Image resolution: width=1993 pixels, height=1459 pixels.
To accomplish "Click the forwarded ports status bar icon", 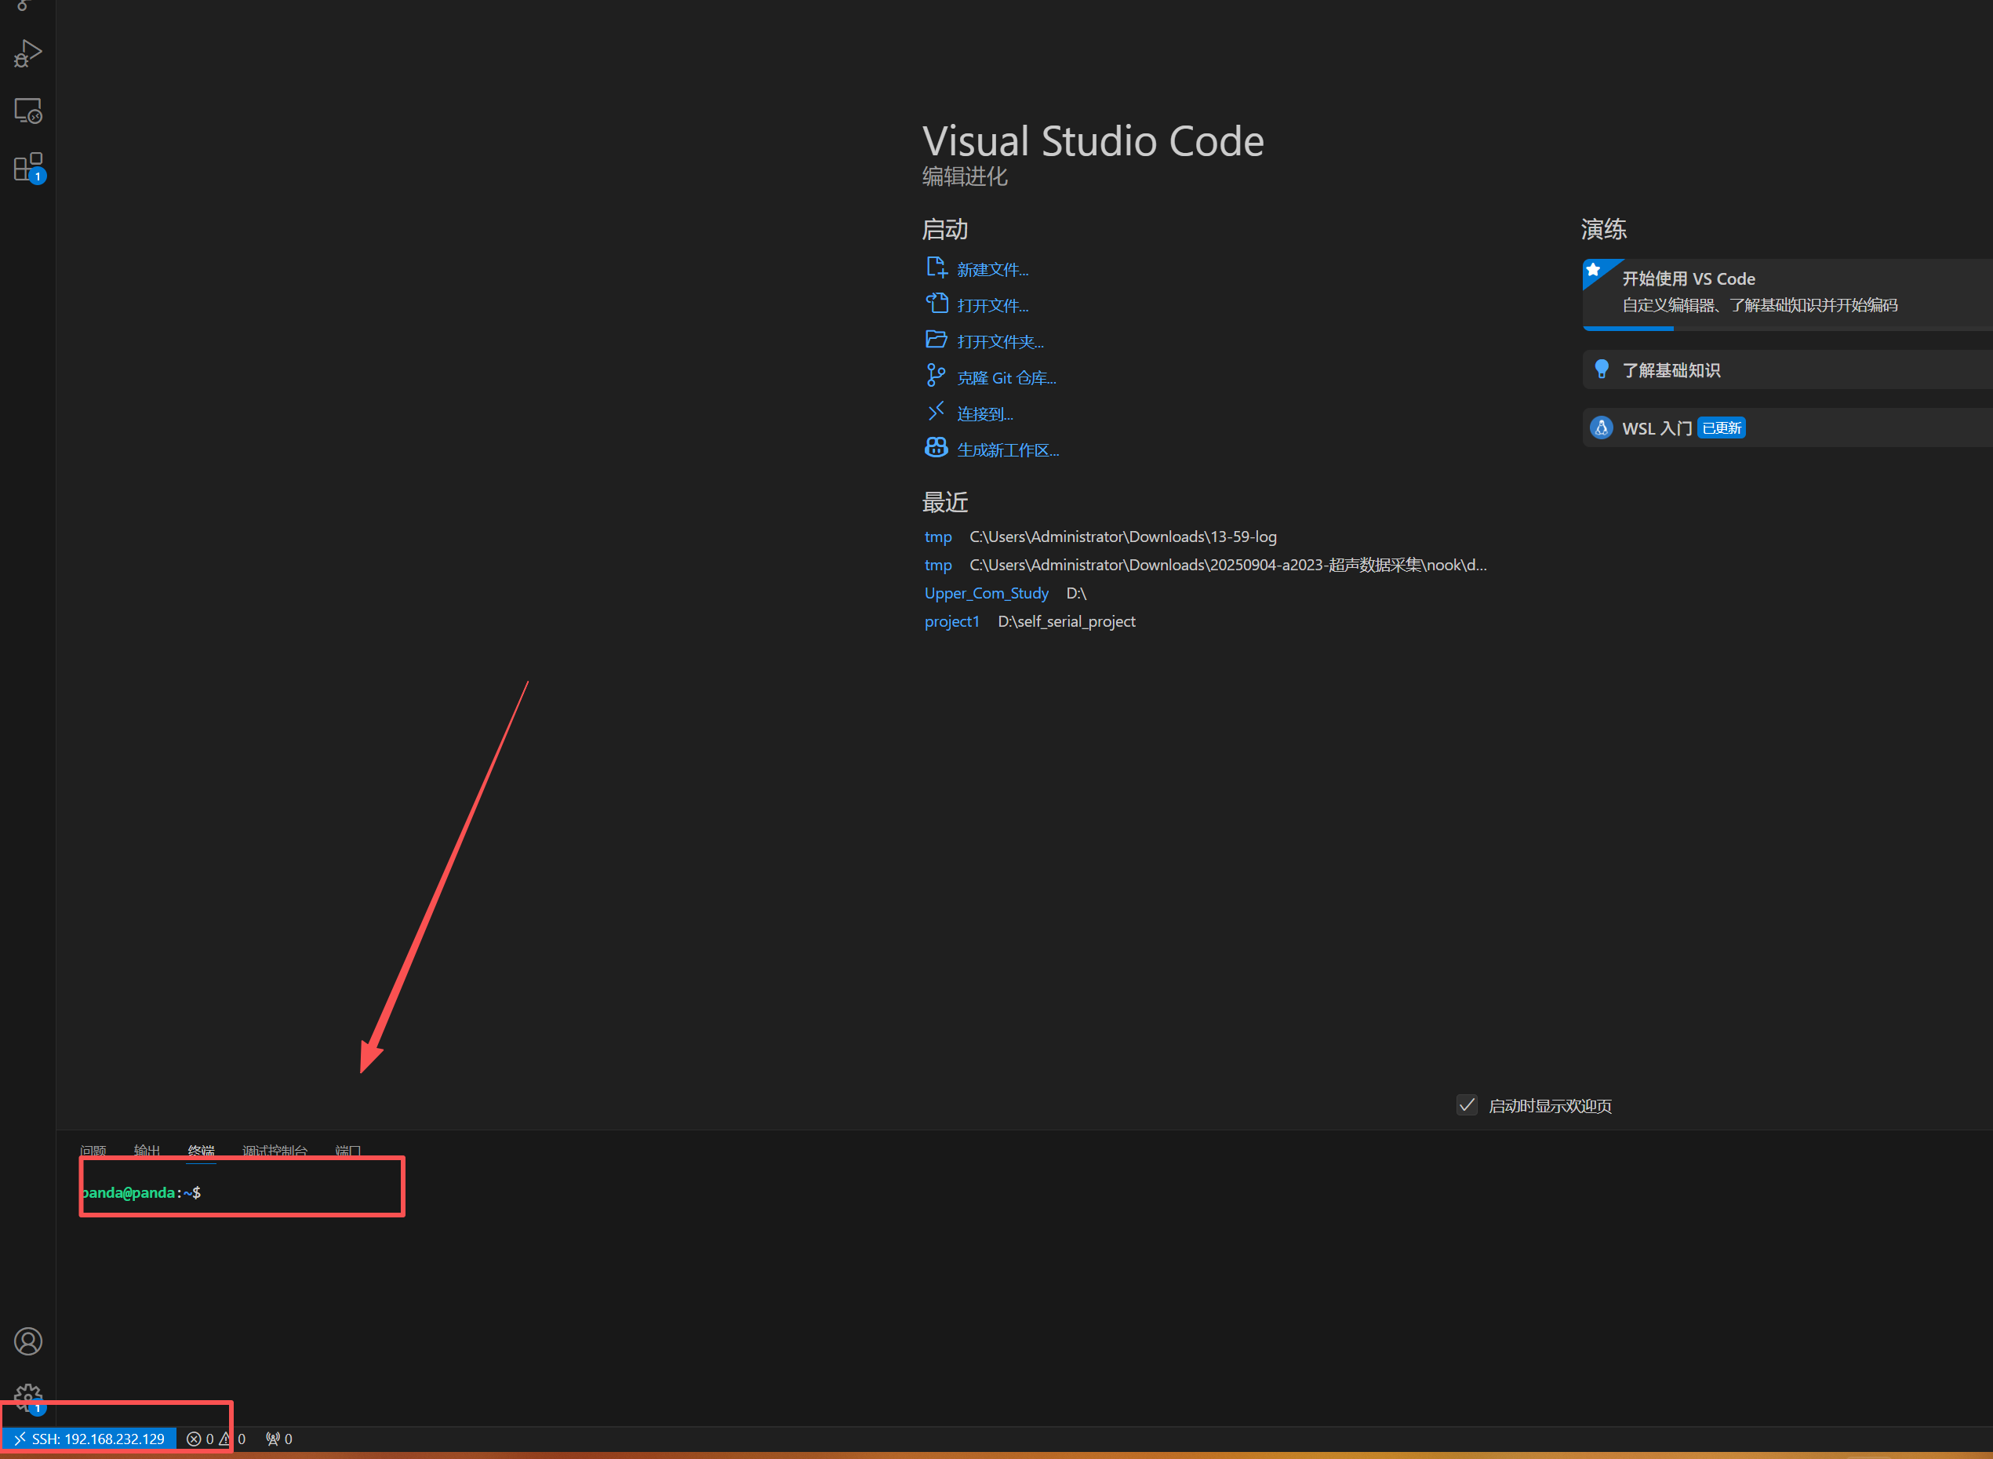I will point(279,1439).
